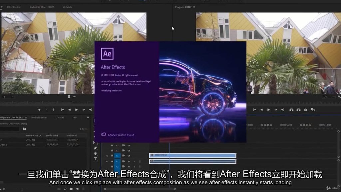Go to Out point in Source monitor
The width and height of the screenshot is (341, 192).
click(91, 110)
